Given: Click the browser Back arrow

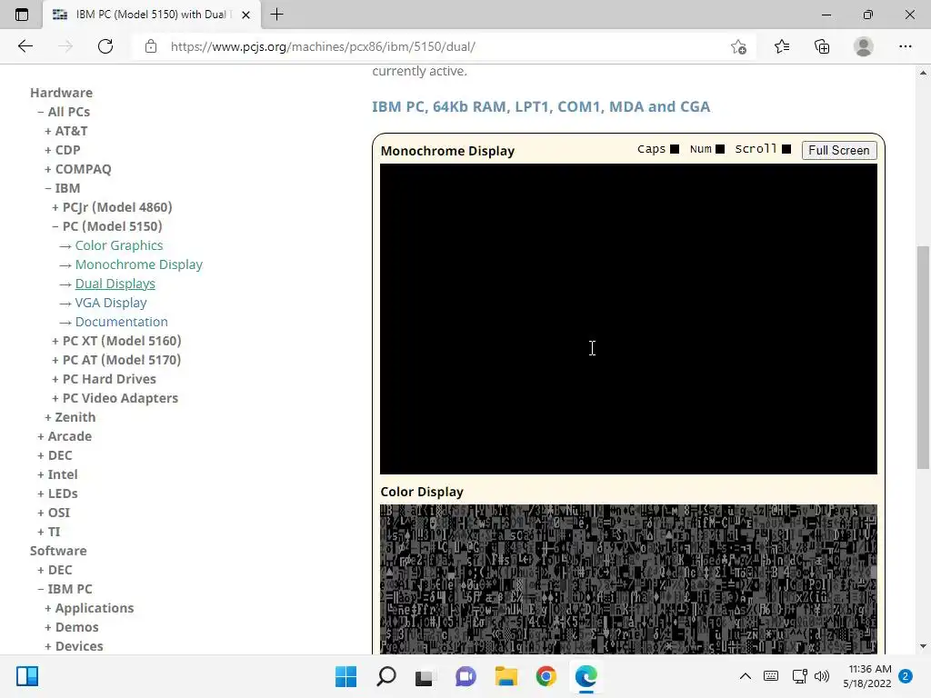Looking at the screenshot, I should click(x=25, y=46).
